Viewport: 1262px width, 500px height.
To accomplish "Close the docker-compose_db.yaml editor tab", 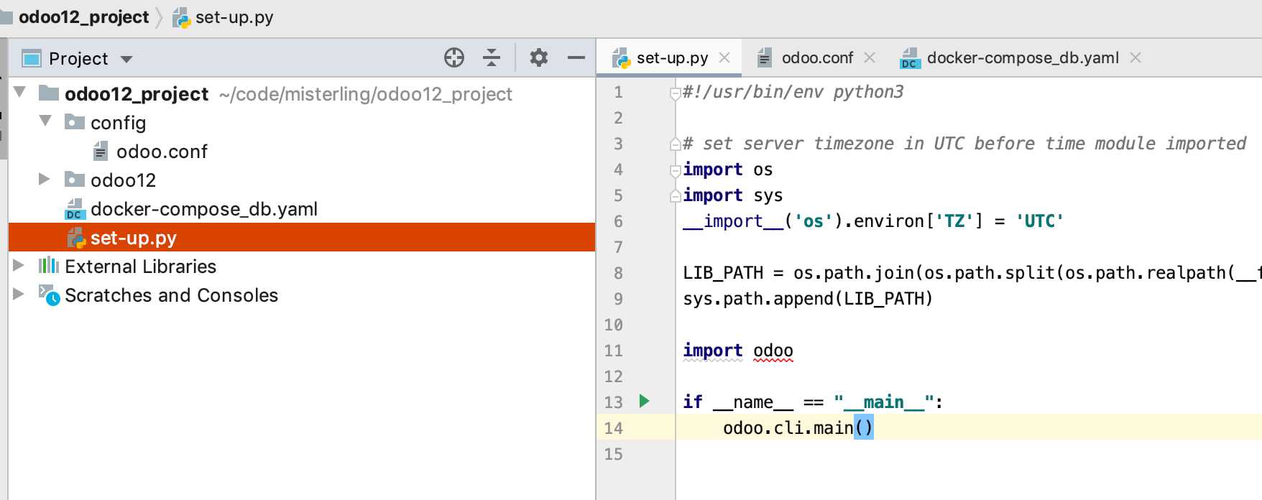I will coord(1136,57).
